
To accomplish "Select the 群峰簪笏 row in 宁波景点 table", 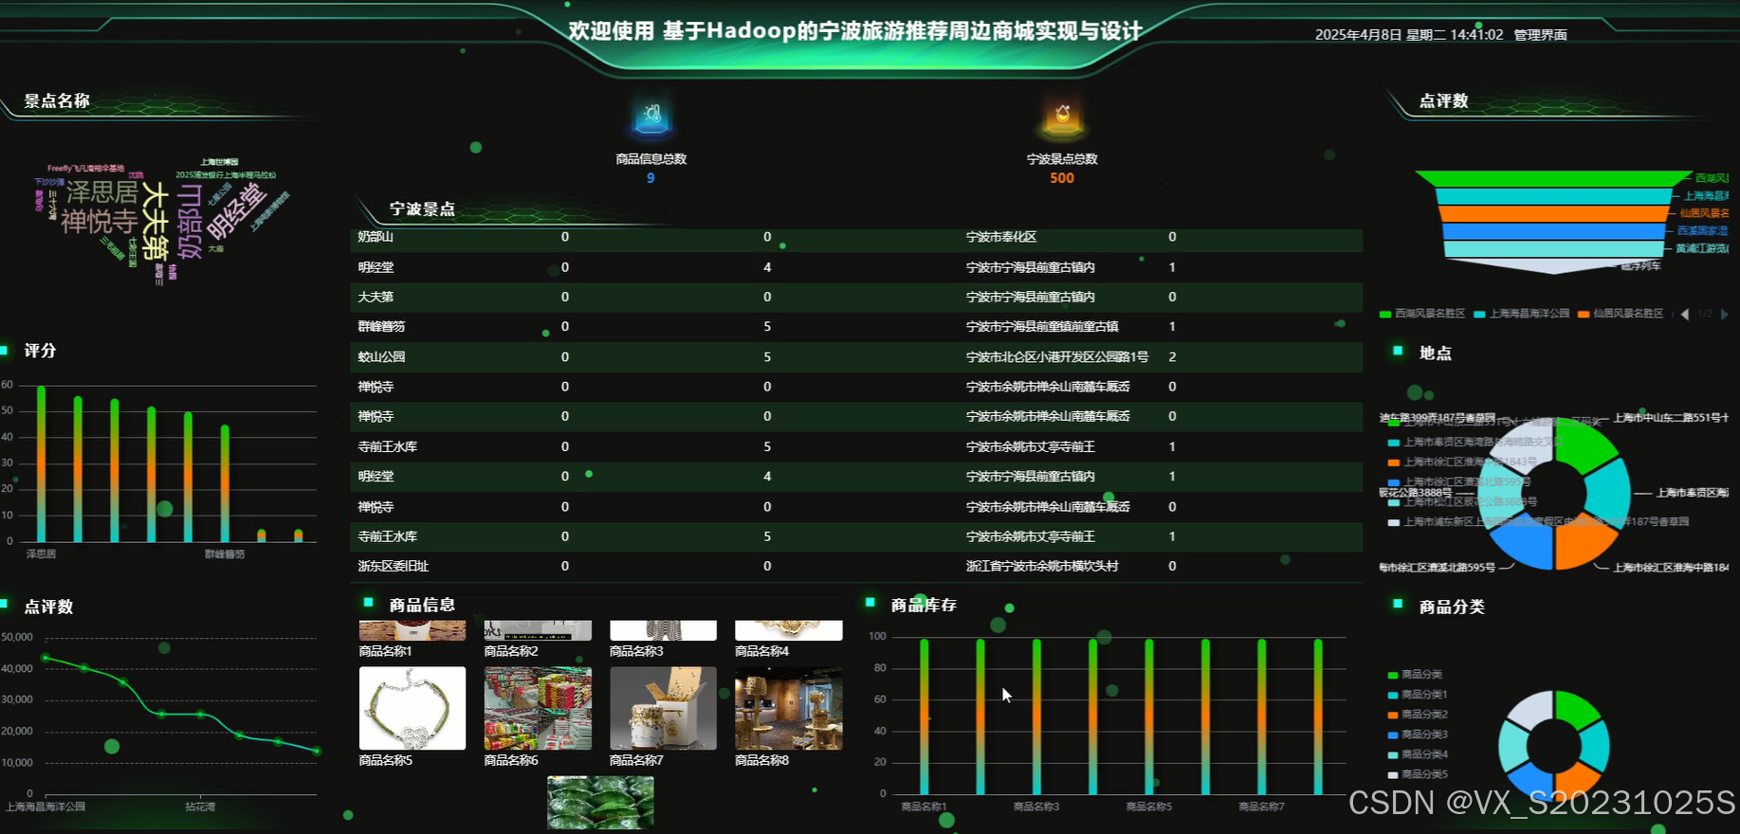I will [x=856, y=326].
